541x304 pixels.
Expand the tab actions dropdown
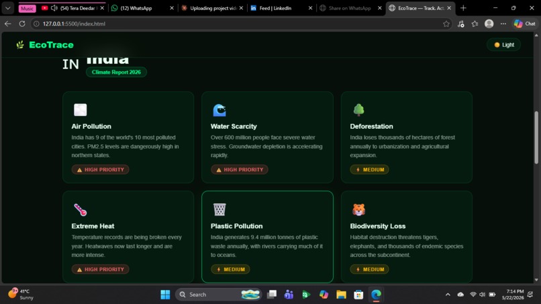[8, 8]
